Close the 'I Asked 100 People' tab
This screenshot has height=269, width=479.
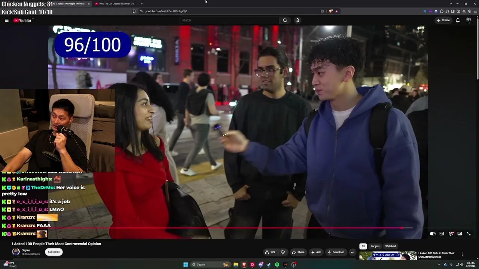tap(89, 4)
